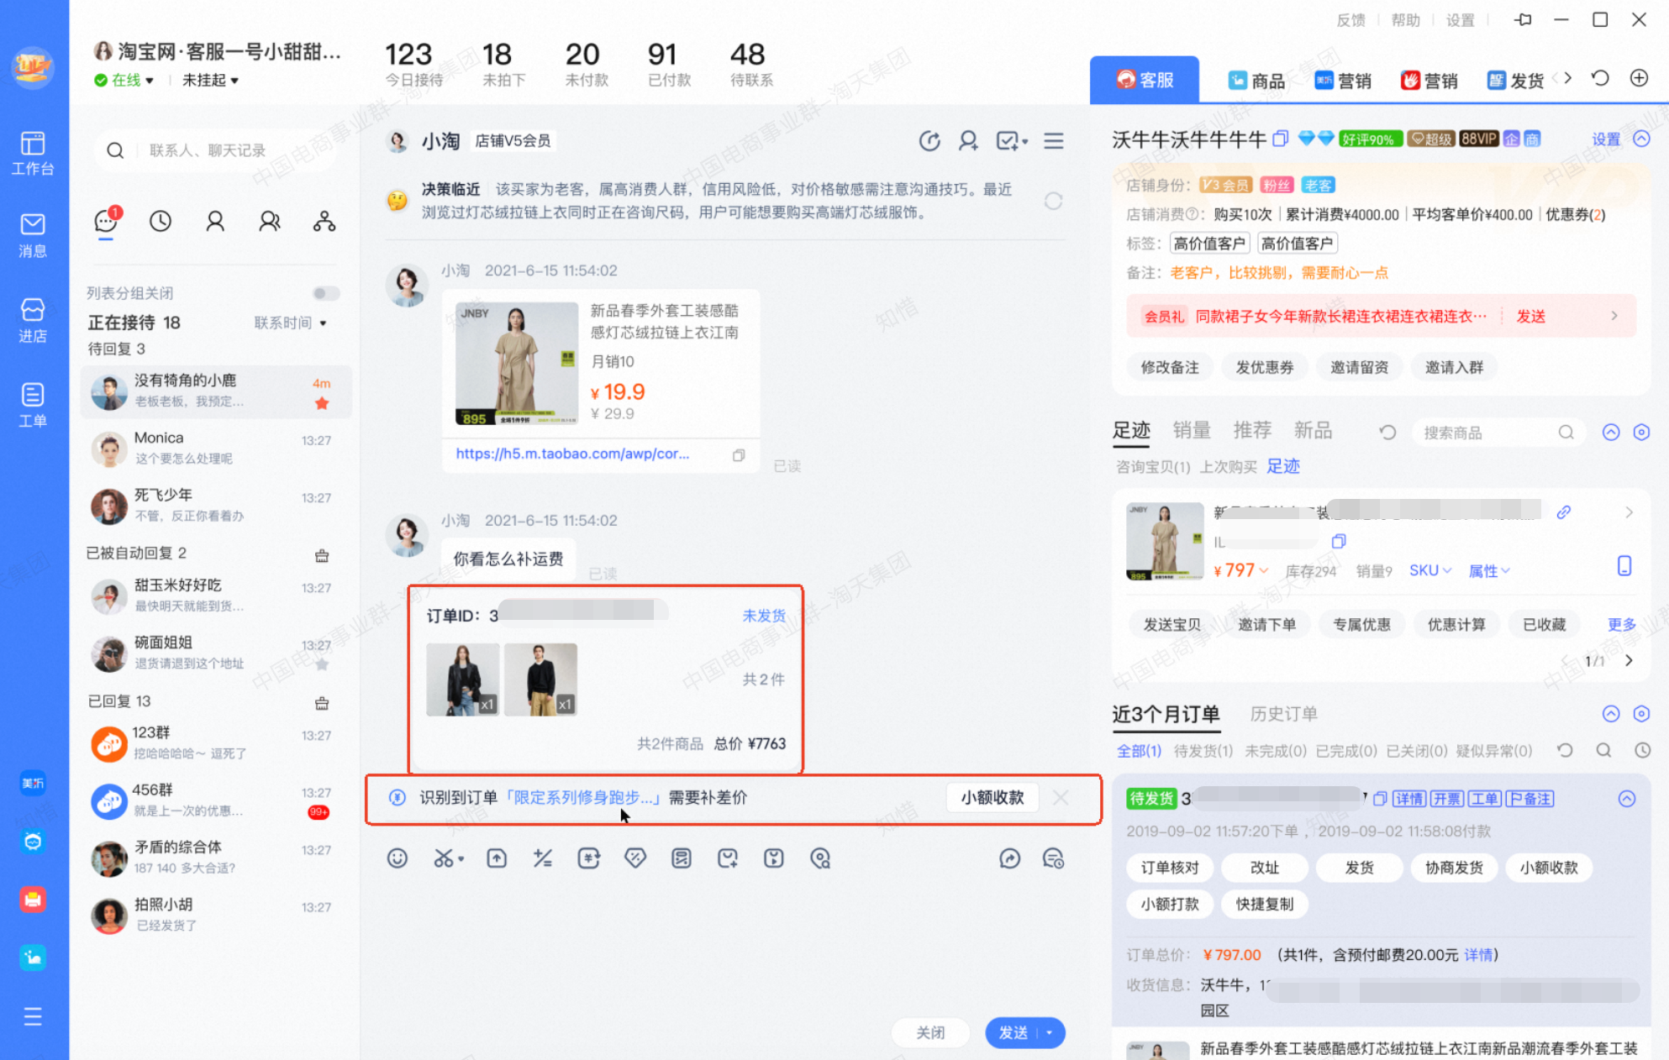Click the refresh icon beside 足迹 tabs
1669x1060 pixels.
click(x=1387, y=432)
